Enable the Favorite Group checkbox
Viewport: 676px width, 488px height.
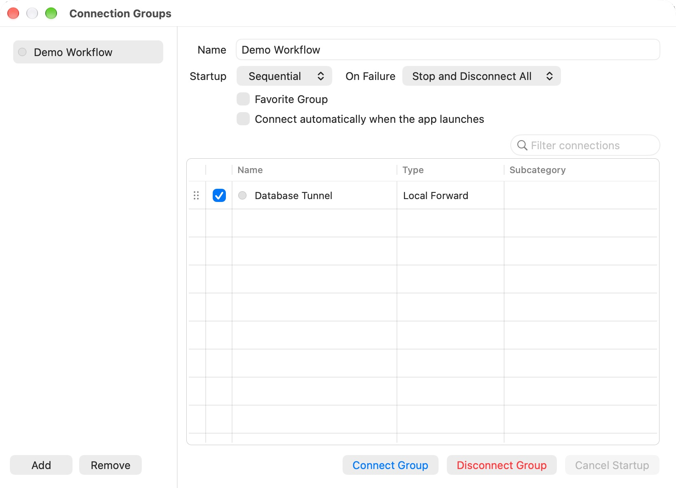[x=243, y=99]
